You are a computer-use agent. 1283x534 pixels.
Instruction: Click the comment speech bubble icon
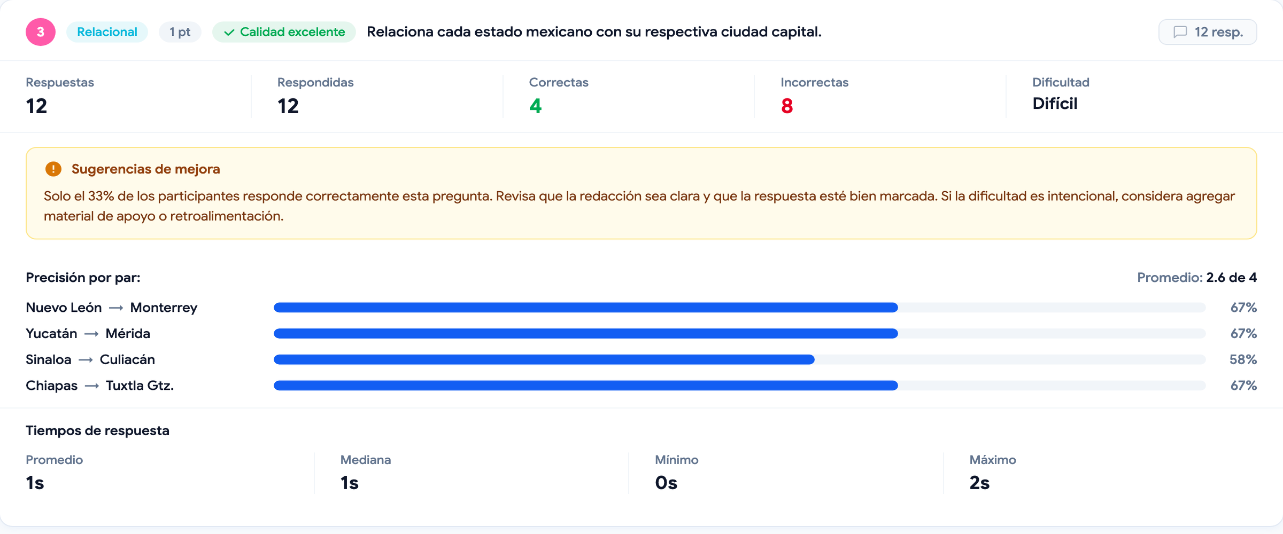coord(1181,32)
